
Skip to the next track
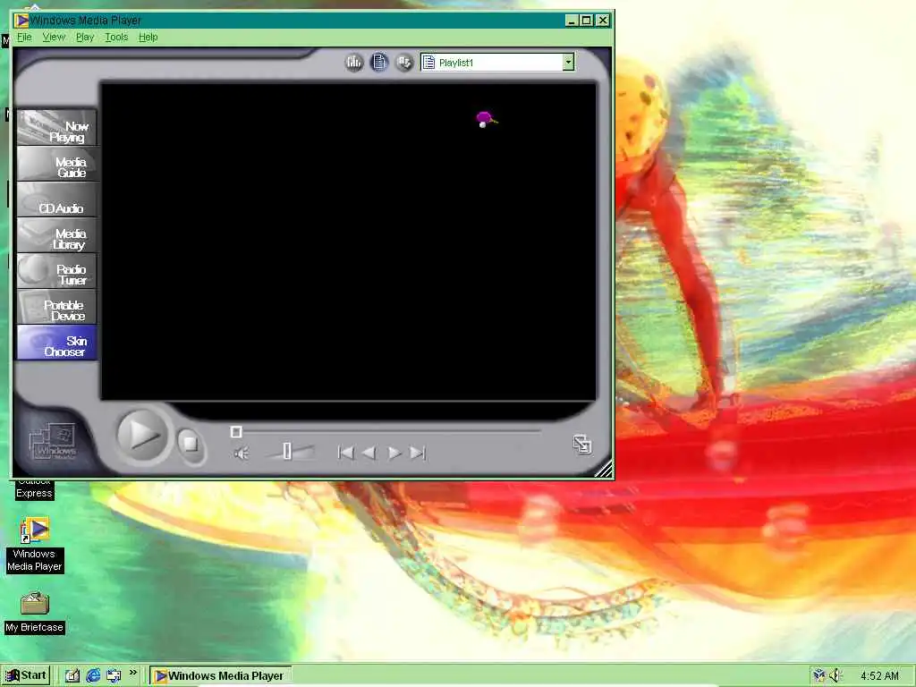click(x=418, y=453)
